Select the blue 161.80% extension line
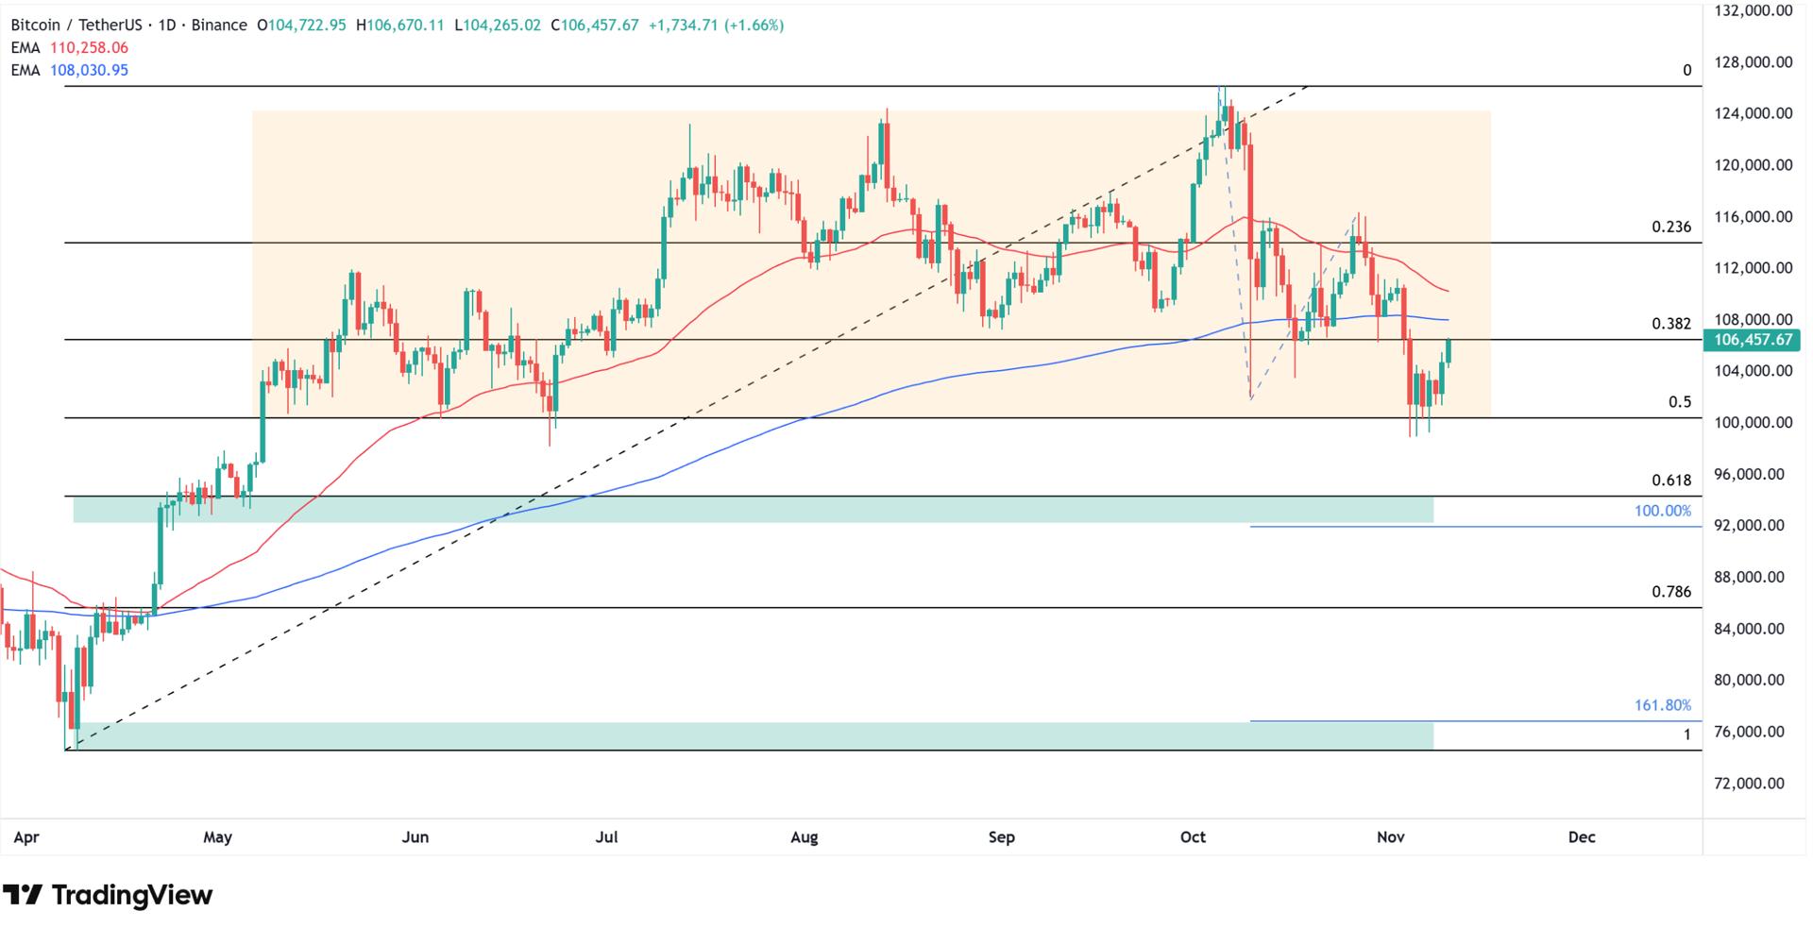 click(x=1416, y=719)
